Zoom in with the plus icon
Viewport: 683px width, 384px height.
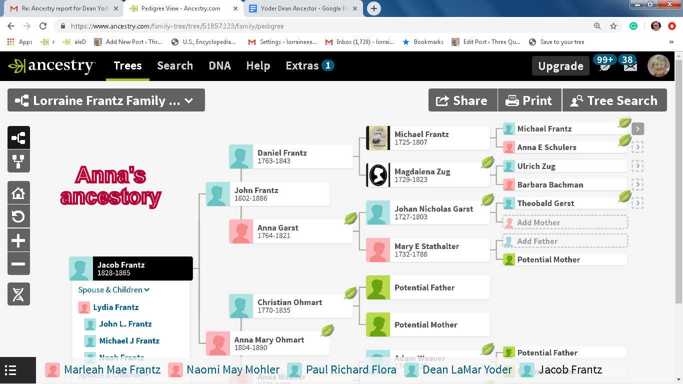coord(18,240)
